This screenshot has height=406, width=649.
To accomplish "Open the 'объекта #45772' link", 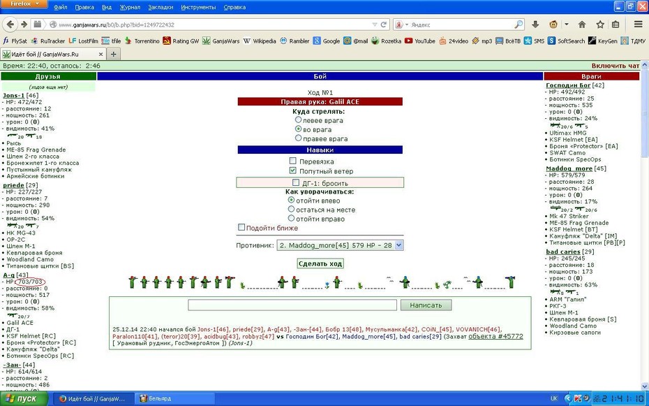I will [496, 336].
